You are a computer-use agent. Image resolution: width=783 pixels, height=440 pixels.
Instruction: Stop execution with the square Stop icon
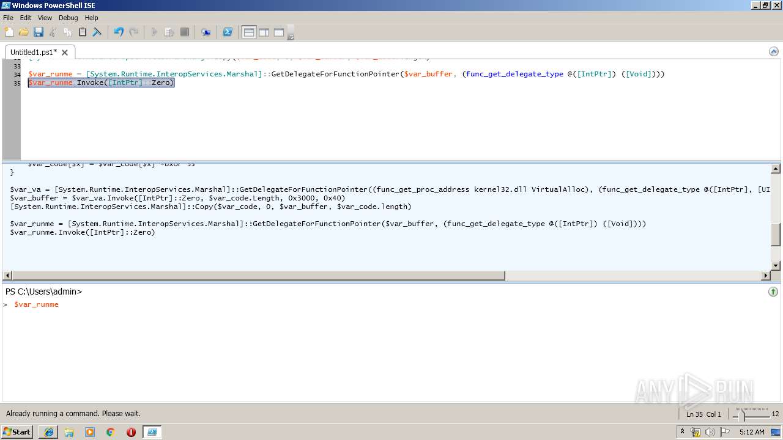click(x=184, y=32)
